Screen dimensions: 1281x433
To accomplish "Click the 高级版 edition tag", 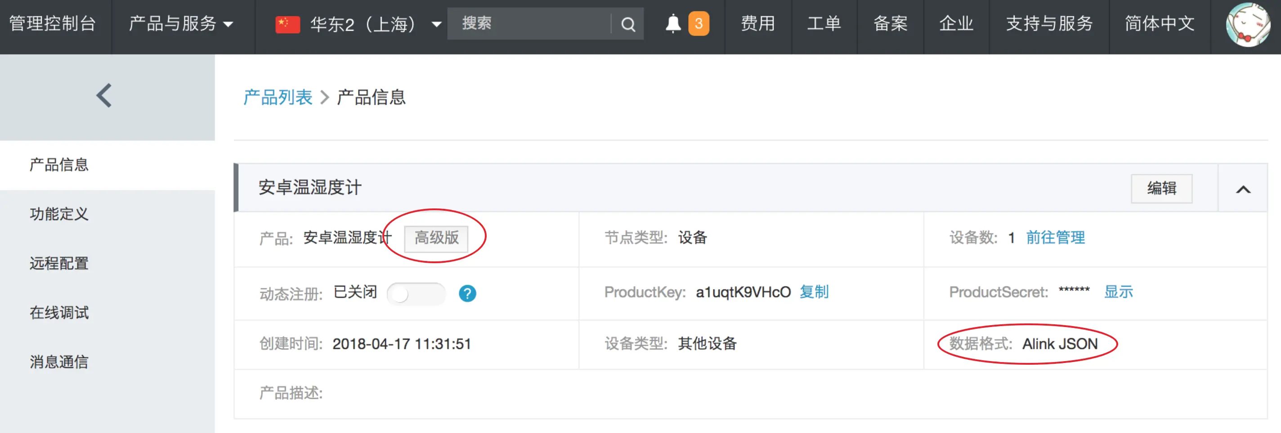I will click(x=436, y=238).
